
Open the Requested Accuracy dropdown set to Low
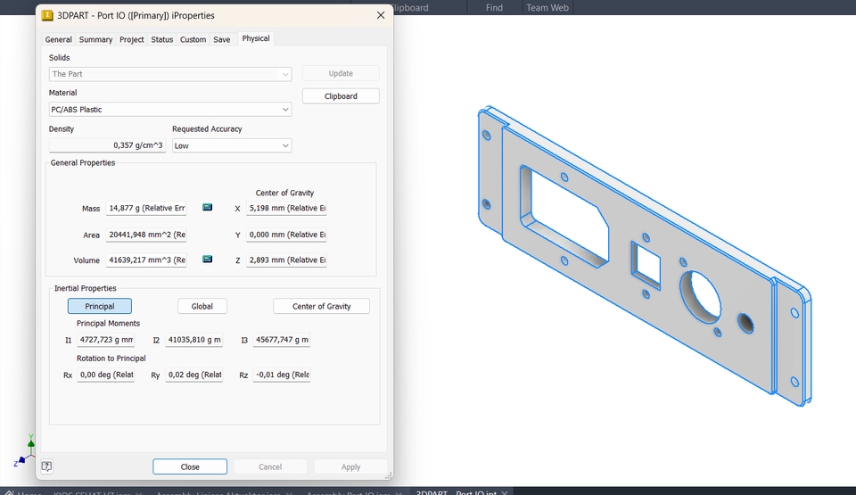(232, 146)
